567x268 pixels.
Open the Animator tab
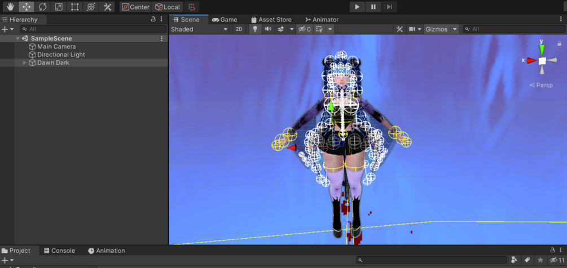click(x=322, y=20)
